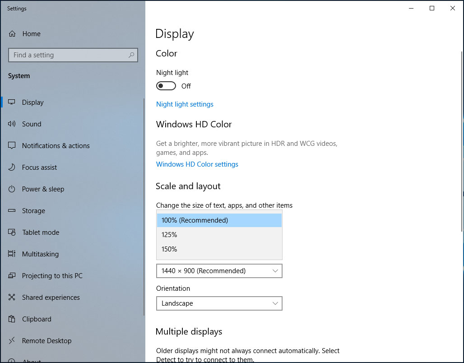The height and width of the screenshot is (363, 464).
Task: Click the Display monitor icon
Action: [12, 102]
